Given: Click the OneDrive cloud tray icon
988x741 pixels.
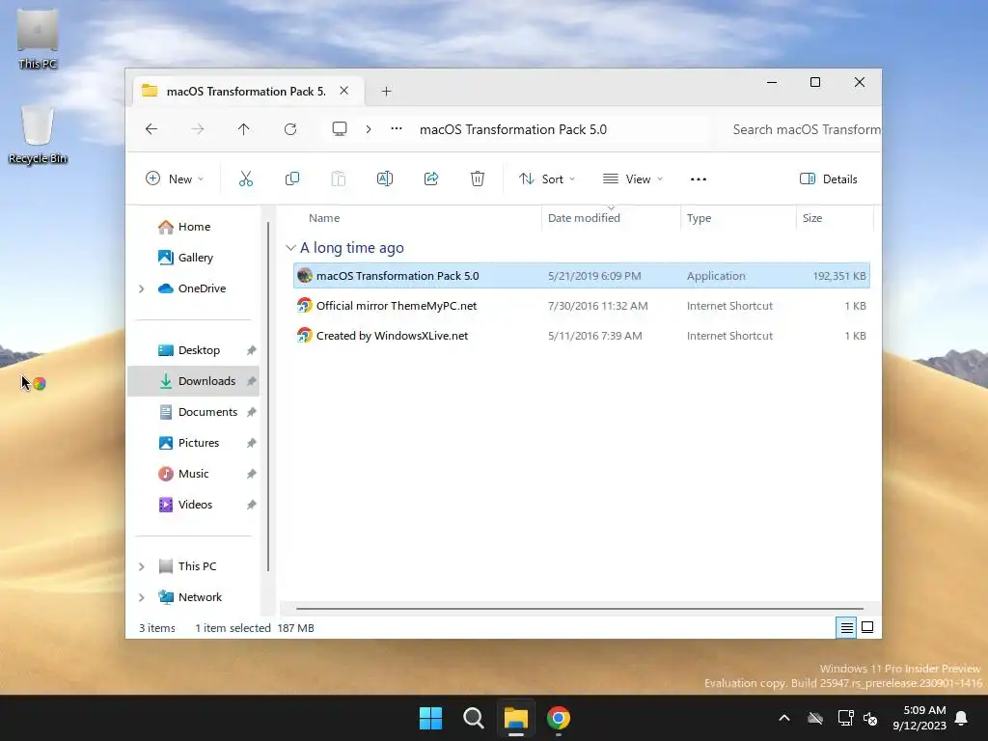Looking at the screenshot, I should 815,718.
